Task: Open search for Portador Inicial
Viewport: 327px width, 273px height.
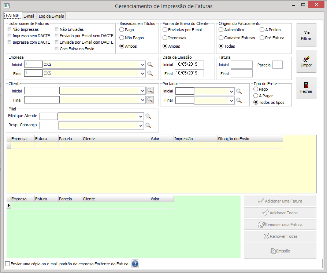Action: (239, 91)
